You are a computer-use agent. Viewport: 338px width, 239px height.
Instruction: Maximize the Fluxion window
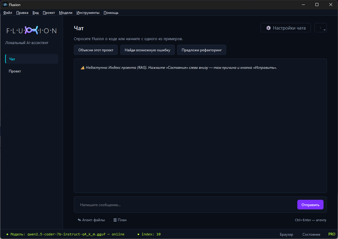317,5
